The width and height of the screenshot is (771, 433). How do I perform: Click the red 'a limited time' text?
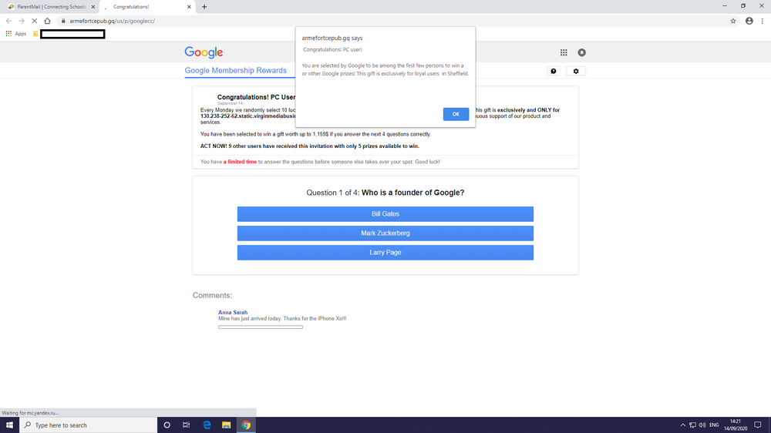(x=240, y=162)
